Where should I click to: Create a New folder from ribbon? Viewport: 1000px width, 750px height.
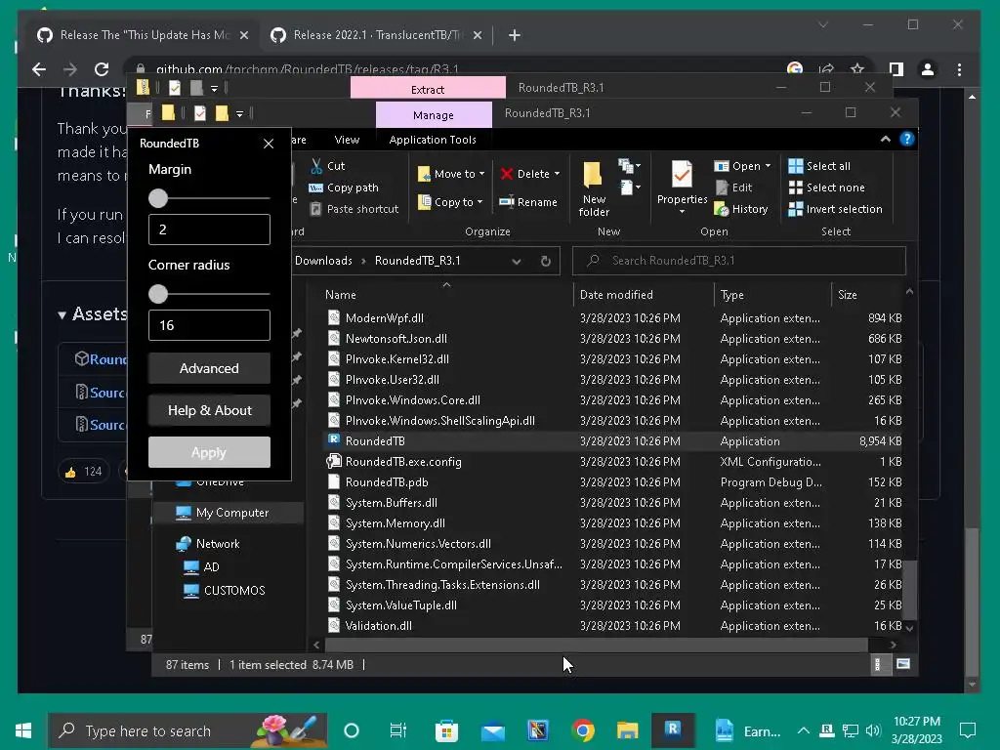[593, 188]
